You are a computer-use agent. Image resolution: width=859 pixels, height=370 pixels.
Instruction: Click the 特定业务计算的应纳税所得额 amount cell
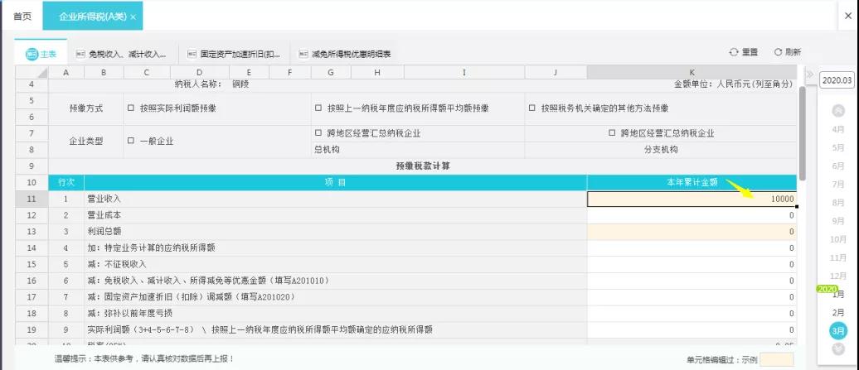(692, 248)
